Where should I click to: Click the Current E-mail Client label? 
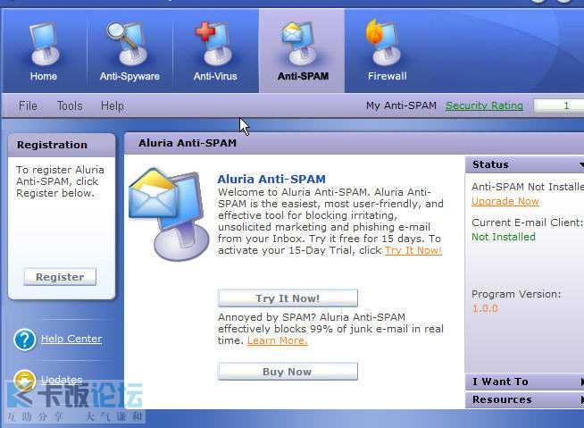coord(527,222)
